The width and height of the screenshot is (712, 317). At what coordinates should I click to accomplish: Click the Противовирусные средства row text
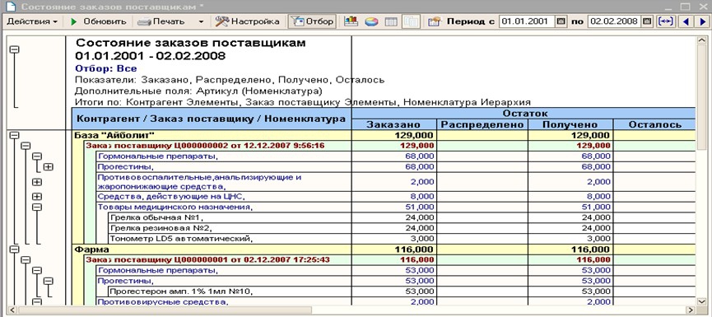162,301
